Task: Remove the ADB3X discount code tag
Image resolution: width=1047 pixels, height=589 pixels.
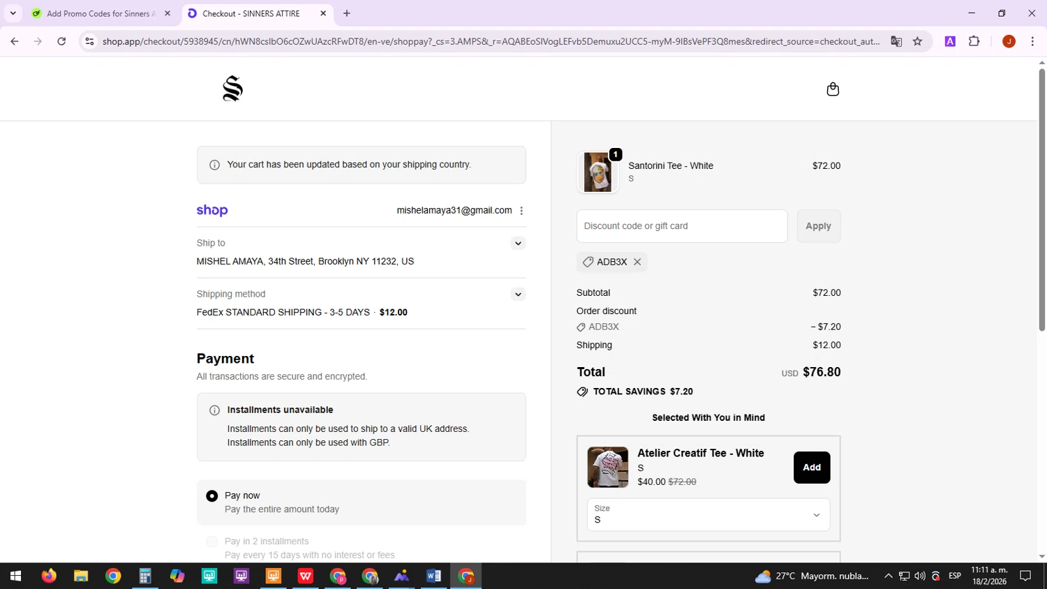Action: tap(637, 262)
